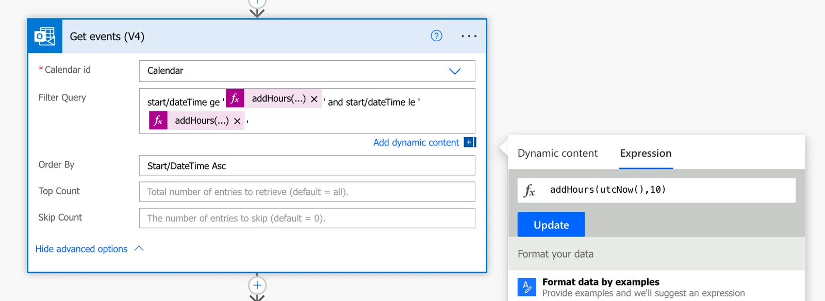Select the Expression tab
Image resolution: width=825 pixels, height=301 pixels.
tap(646, 153)
